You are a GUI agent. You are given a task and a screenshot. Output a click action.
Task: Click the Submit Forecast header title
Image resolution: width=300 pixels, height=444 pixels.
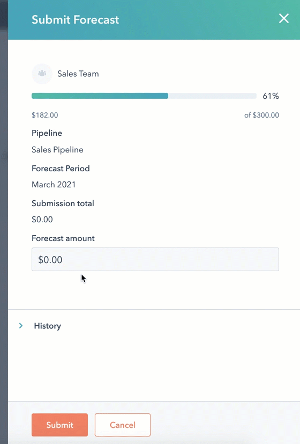[75, 19]
